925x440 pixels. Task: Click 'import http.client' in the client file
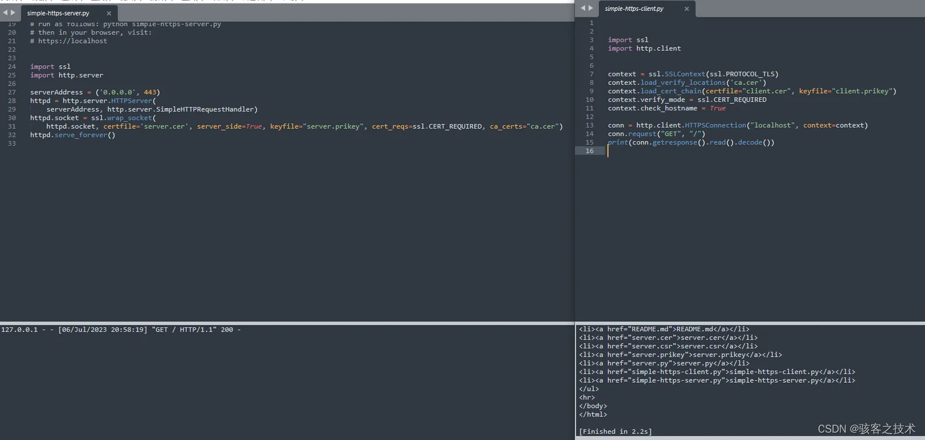(x=645, y=49)
